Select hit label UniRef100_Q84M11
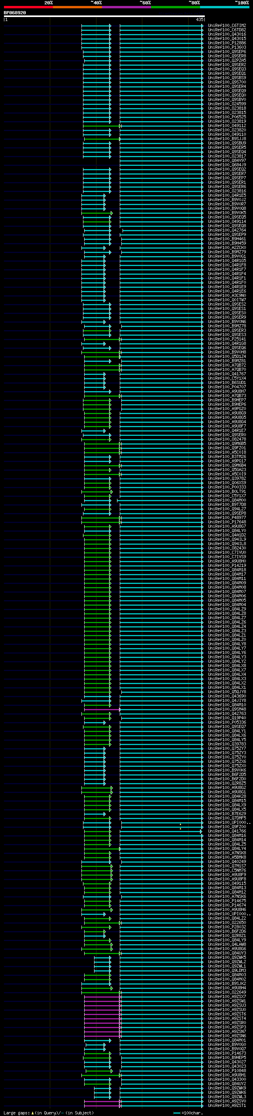Screen dimensions: 253x1116 click(227, 579)
